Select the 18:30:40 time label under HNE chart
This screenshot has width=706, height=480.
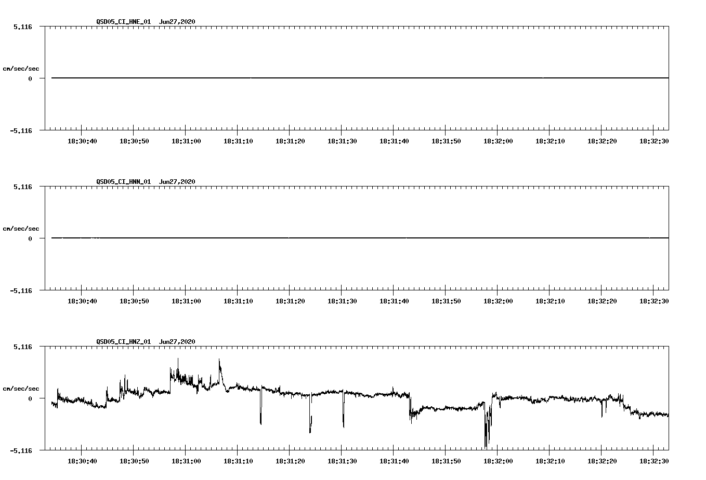pyautogui.click(x=82, y=141)
